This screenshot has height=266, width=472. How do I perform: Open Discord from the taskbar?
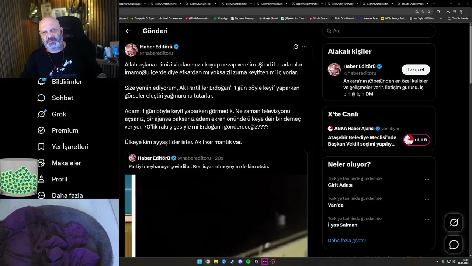(x=240, y=262)
